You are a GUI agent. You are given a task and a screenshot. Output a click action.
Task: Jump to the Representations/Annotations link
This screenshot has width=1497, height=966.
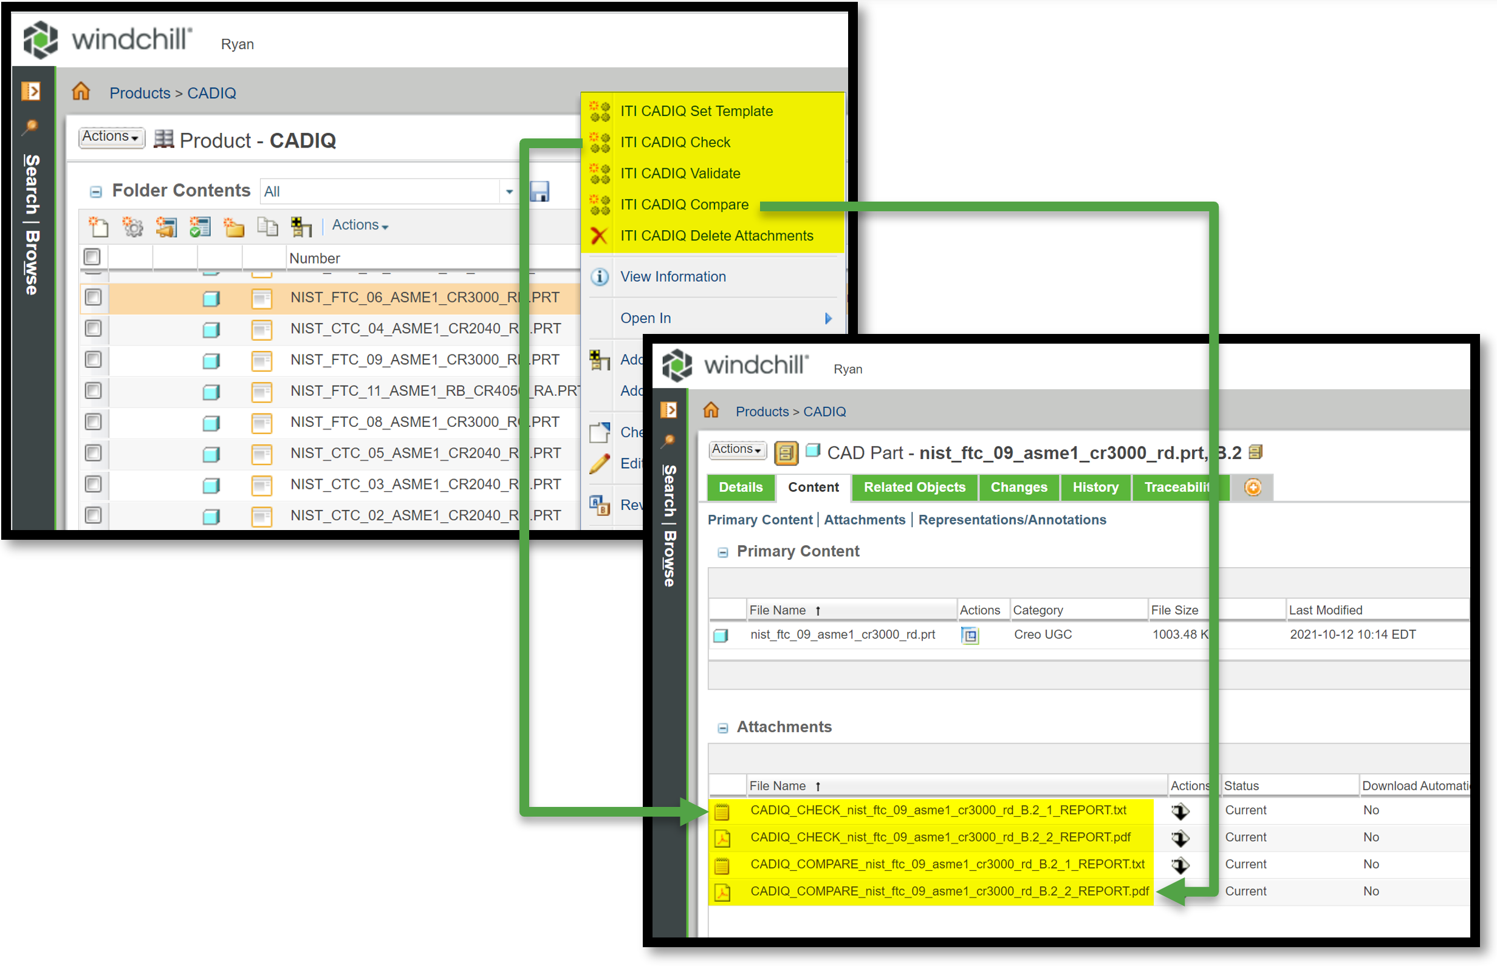1012,520
